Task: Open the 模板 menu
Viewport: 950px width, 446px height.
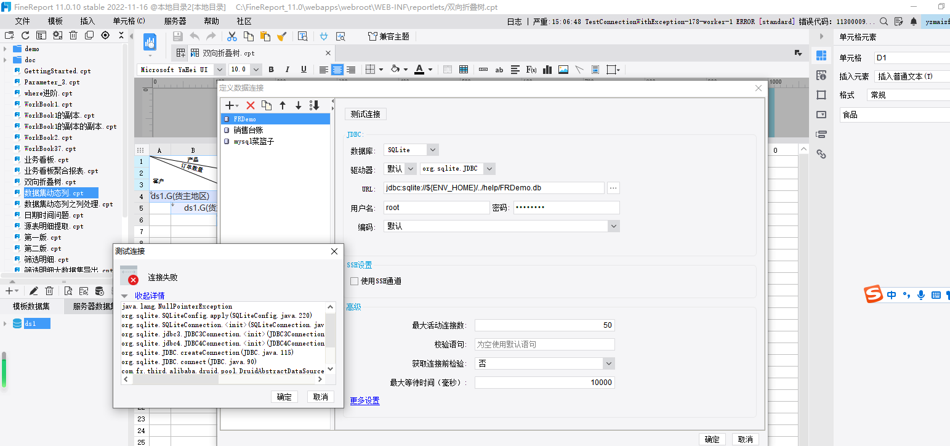Action: click(55, 21)
